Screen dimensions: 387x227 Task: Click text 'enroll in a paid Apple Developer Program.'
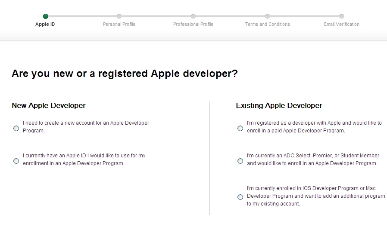[x=296, y=131]
